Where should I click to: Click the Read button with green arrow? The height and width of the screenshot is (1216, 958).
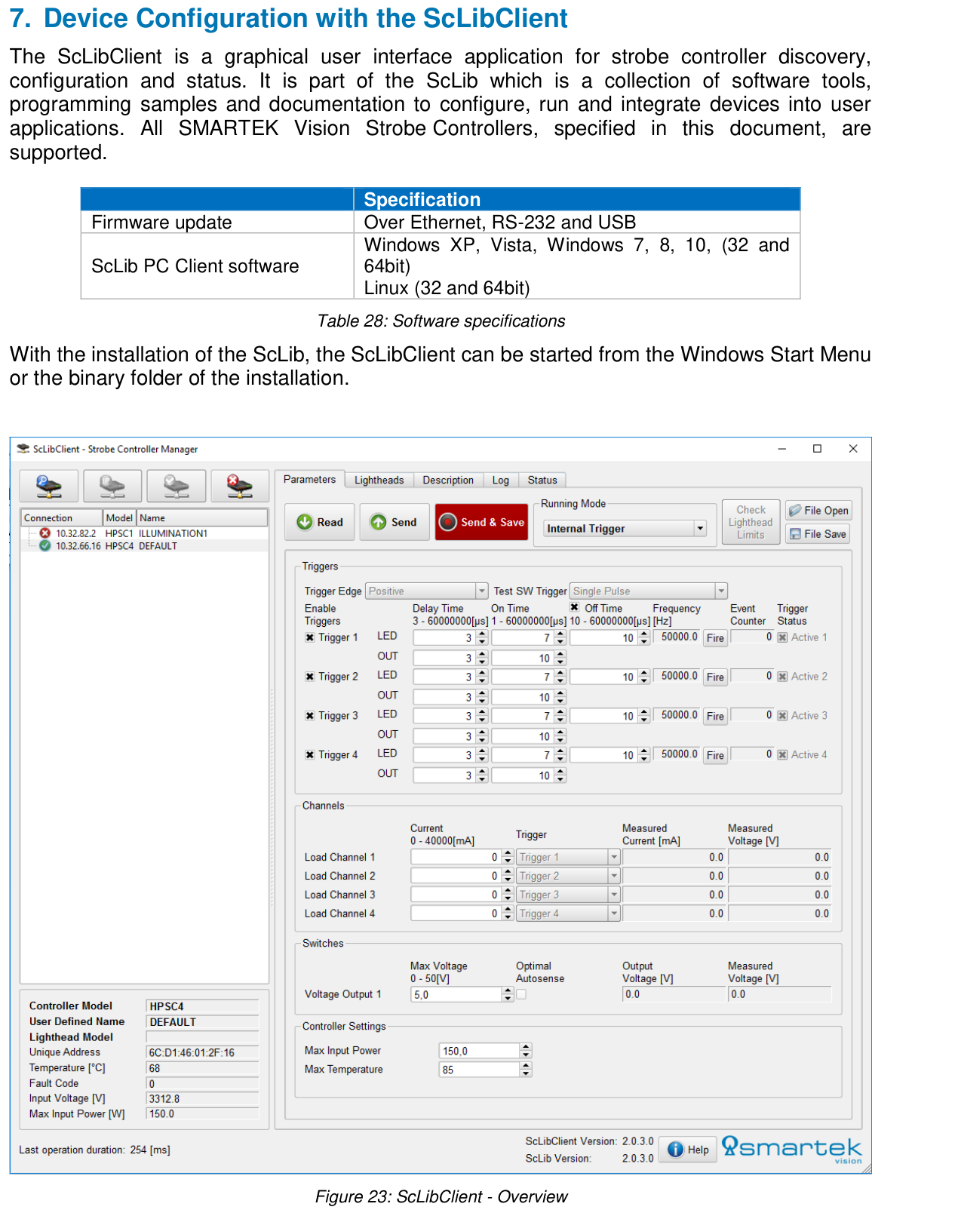click(320, 522)
